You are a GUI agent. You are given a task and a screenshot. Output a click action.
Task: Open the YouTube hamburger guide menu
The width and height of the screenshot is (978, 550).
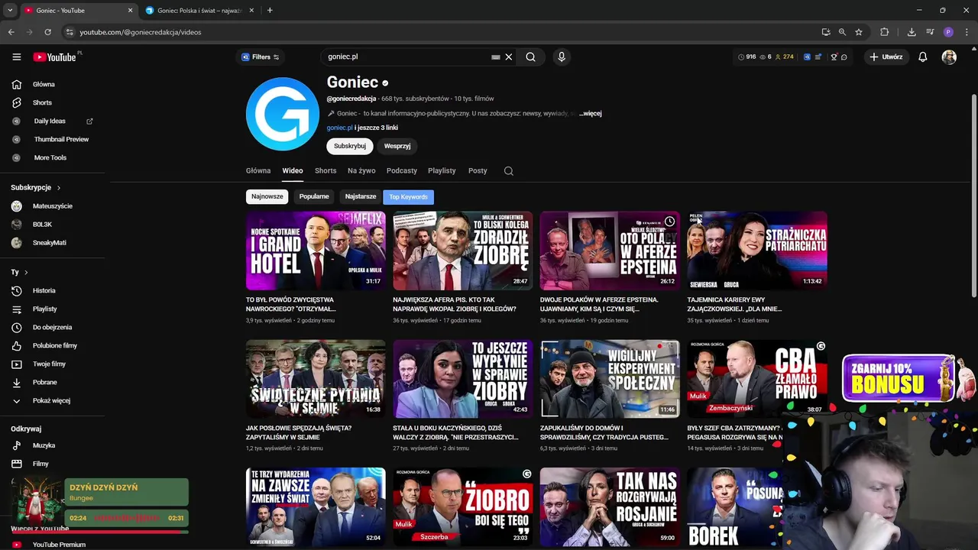[17, 57]
